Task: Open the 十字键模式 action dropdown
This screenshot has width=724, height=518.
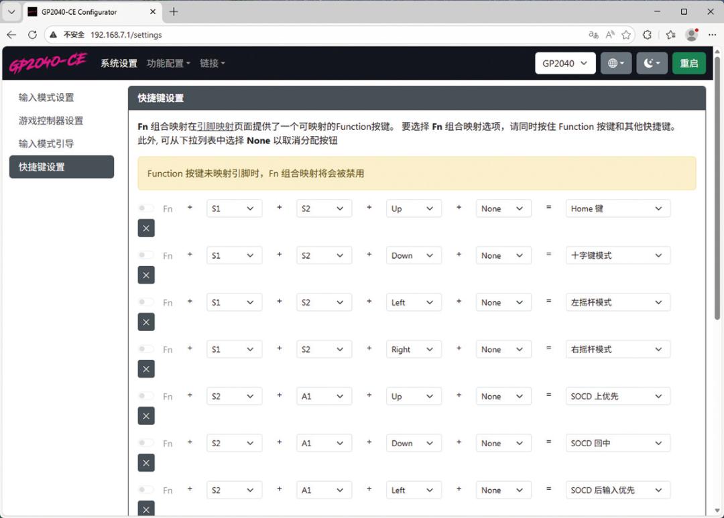Action: click(x=618, y=255)
